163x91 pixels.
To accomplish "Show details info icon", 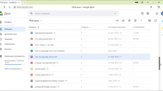I will 156,20.
